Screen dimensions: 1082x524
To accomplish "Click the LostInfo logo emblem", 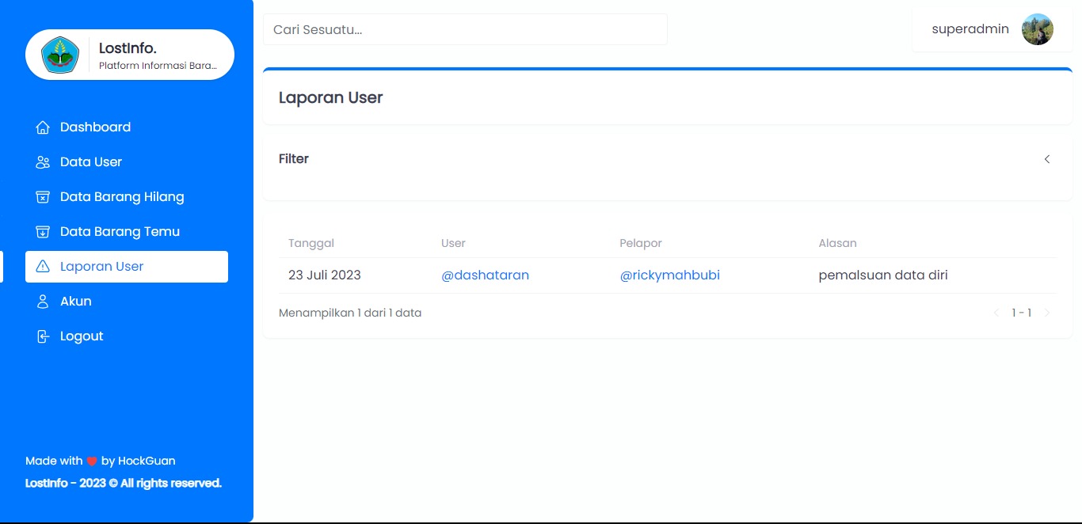I will (60, 55).
